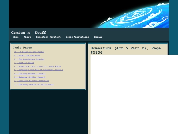Visit '8 | The Apothecary Diaries' page

[29, 59]
